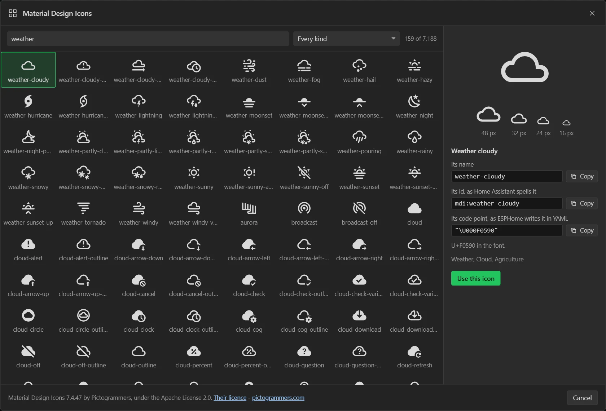The width and height of the screenshot is (606, 411).
Task: Click the weather-hurricane icon
Action: pyautogui.click(x=28, y=106)
